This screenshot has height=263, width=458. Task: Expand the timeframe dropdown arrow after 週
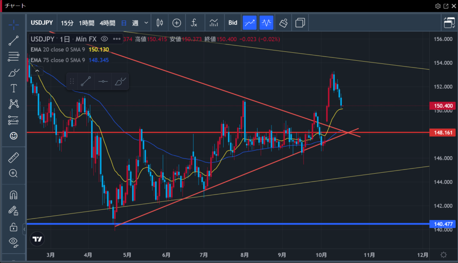(146, 22)
